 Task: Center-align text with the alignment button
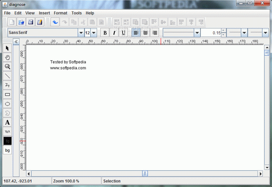point(146,33)
